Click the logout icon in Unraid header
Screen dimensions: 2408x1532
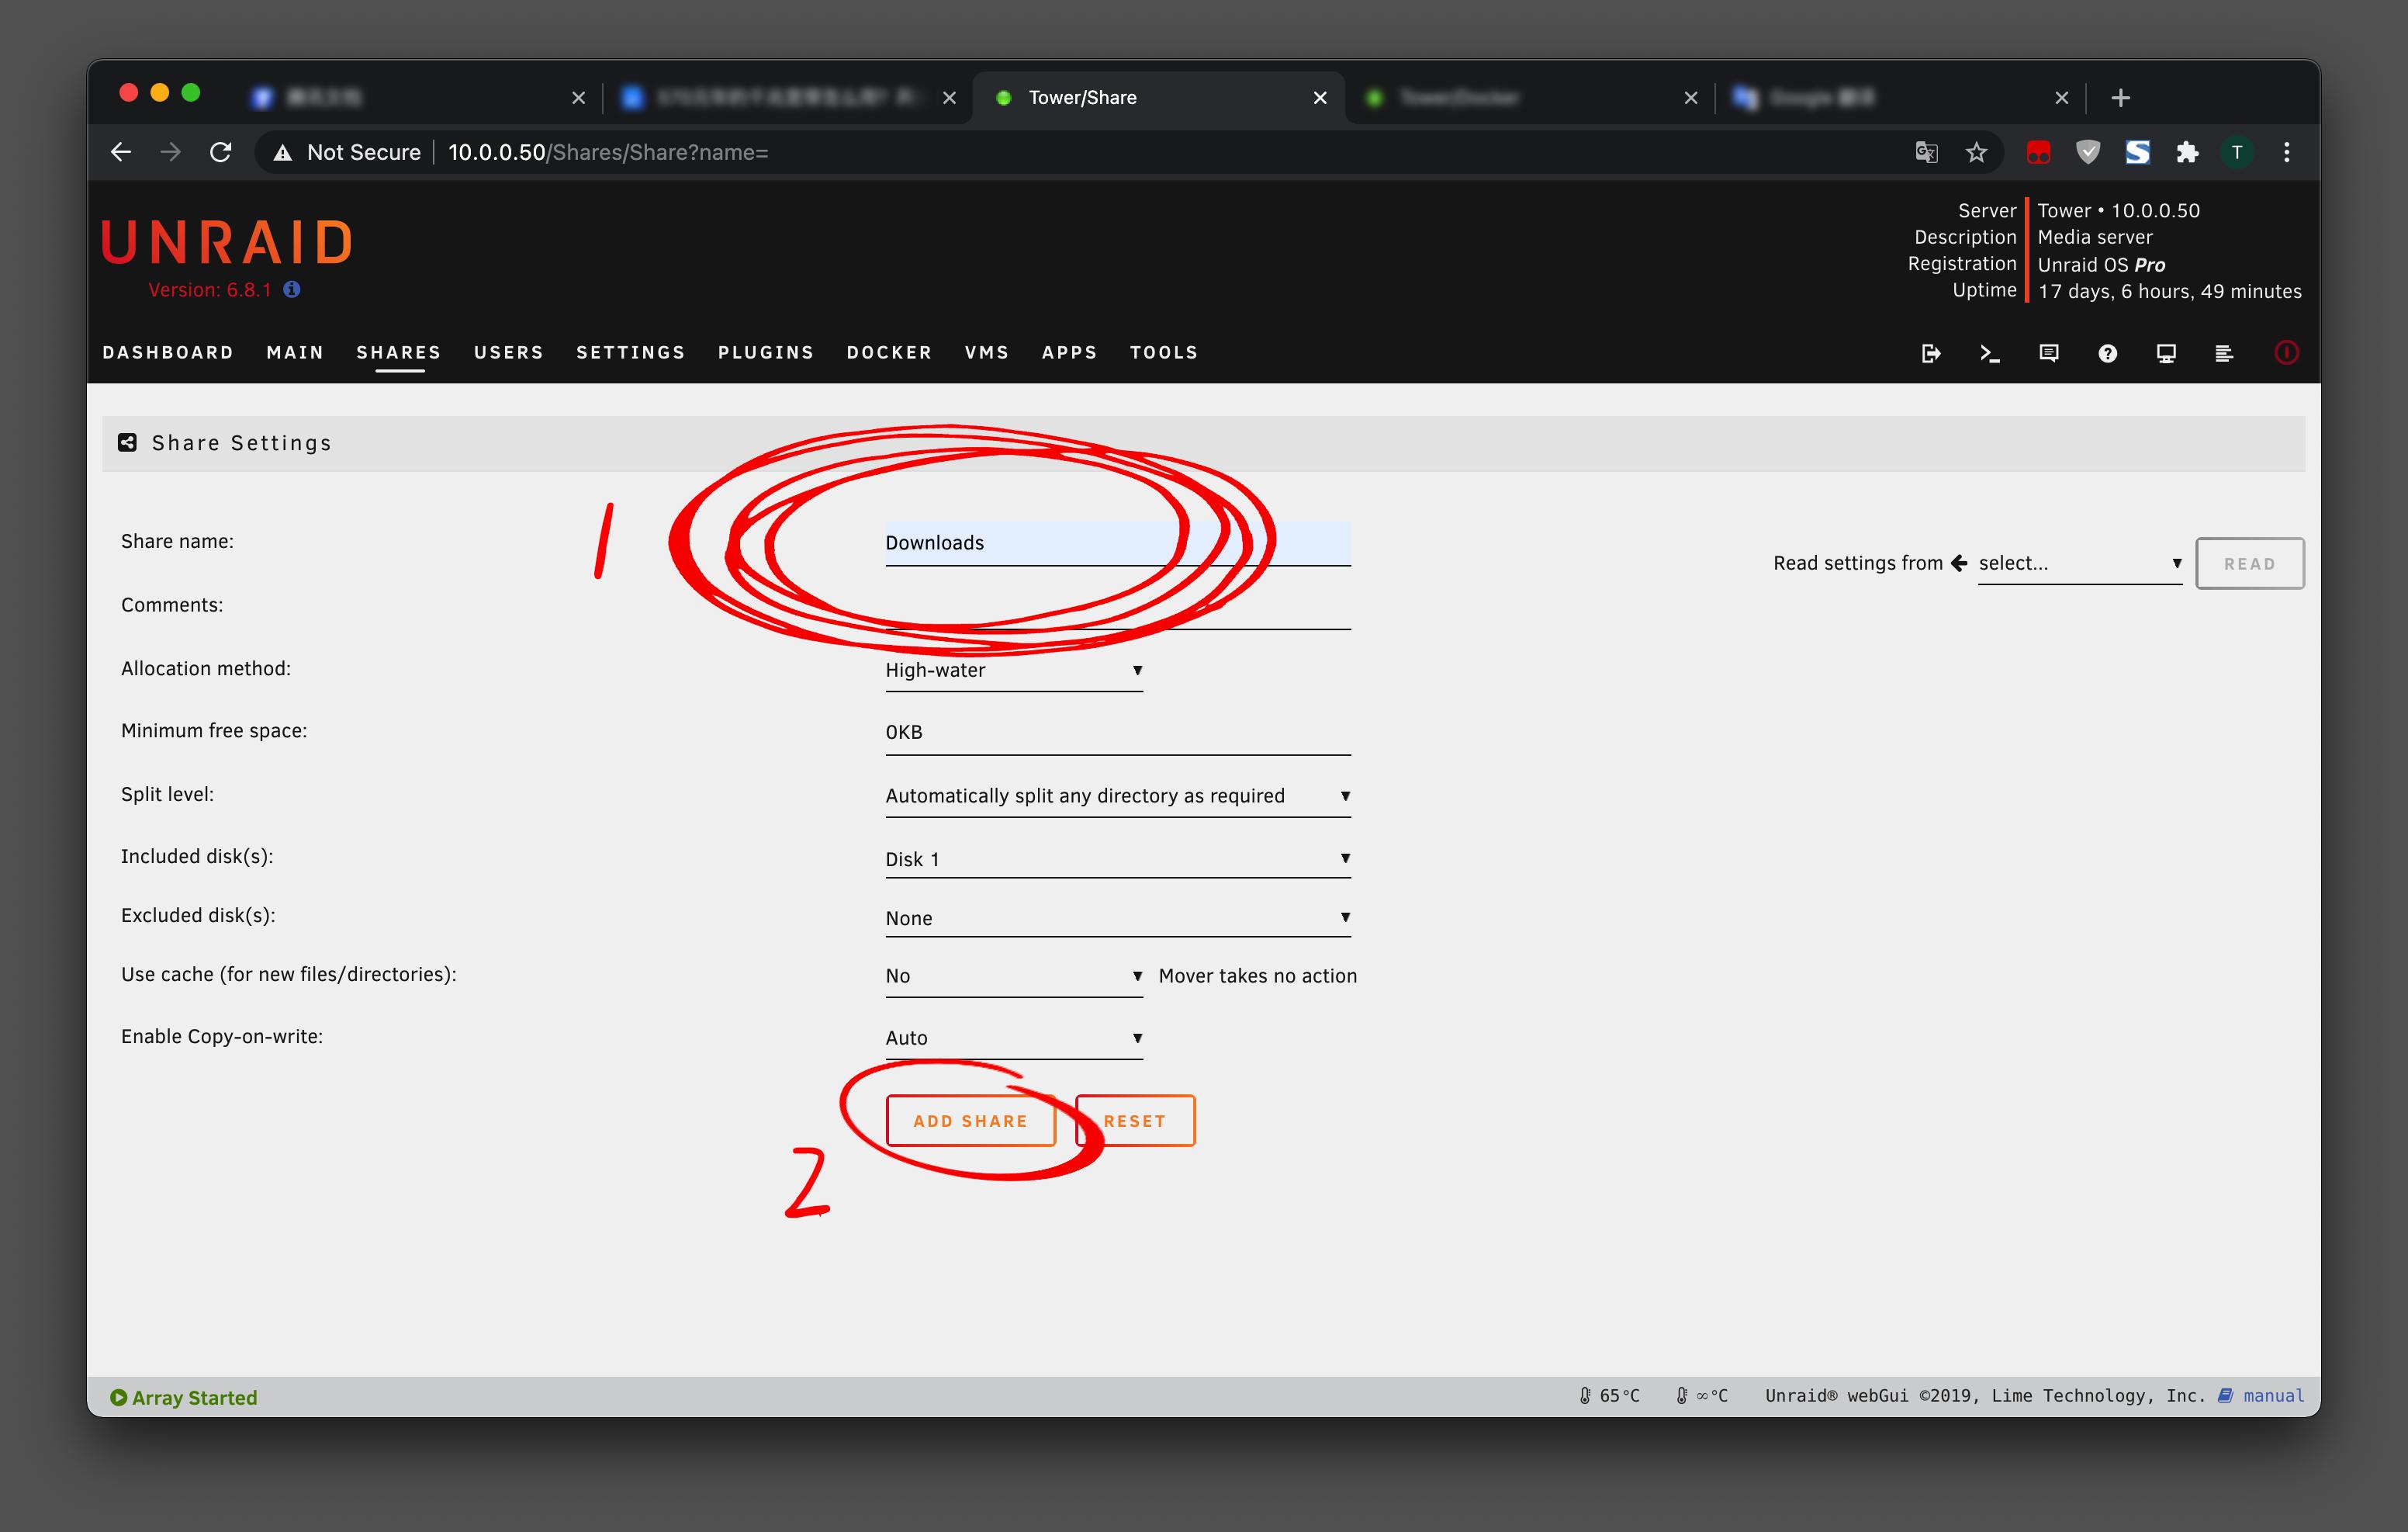[x=1931, y=353]
